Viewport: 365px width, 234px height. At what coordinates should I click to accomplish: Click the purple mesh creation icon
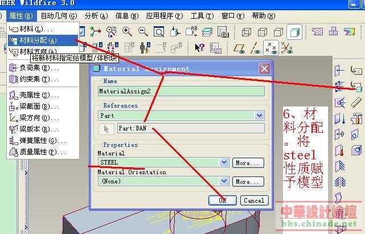[x=317, y=31]
